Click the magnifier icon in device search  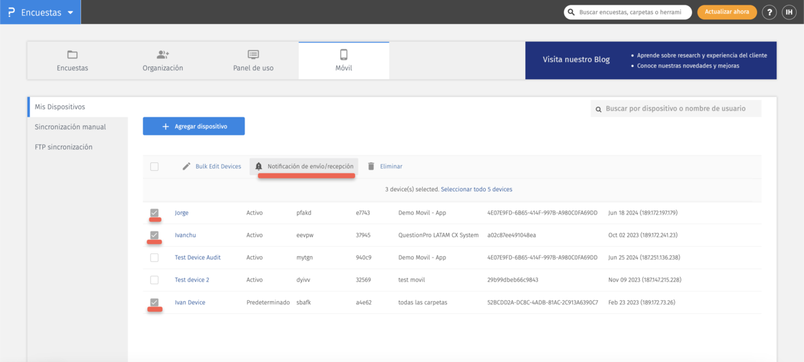598,109
